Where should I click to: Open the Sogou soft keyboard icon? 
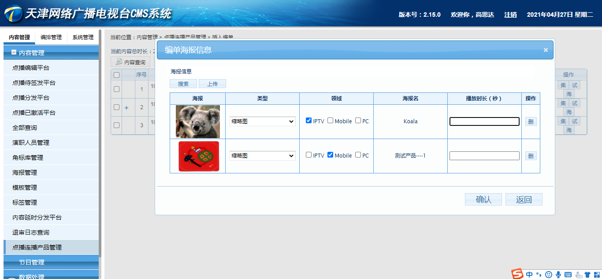coord(568,275)
